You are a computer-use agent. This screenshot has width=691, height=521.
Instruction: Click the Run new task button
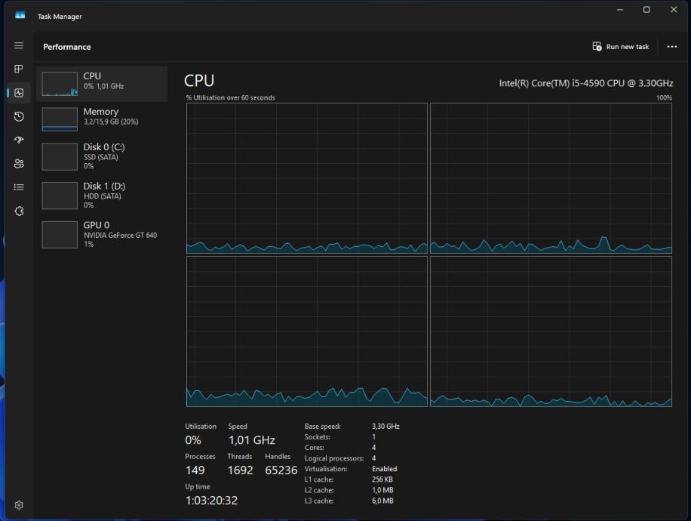[x=621, y=47]
